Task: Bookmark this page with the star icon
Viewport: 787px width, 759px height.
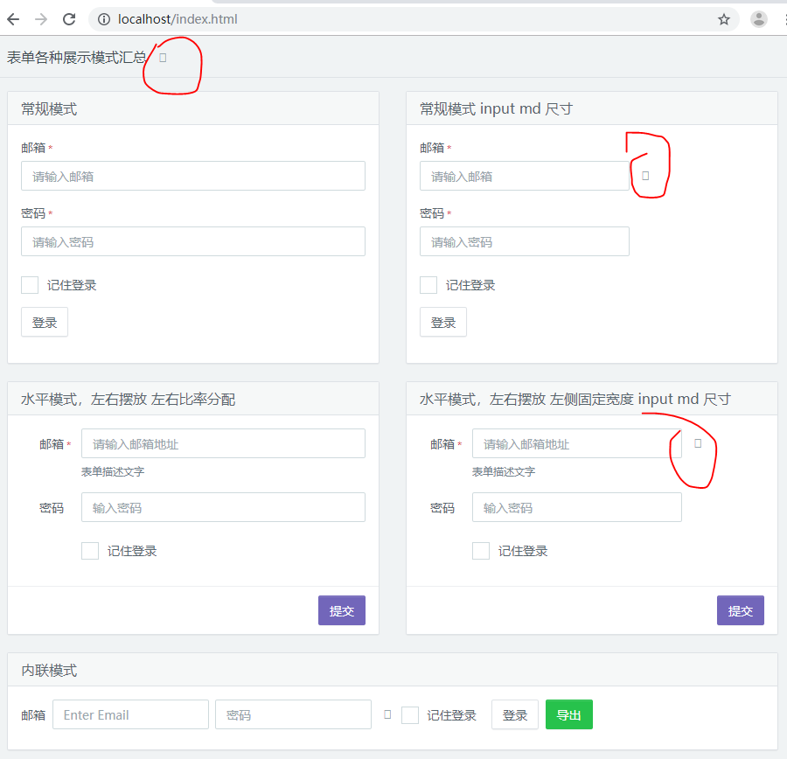Action: pos(724,19)
